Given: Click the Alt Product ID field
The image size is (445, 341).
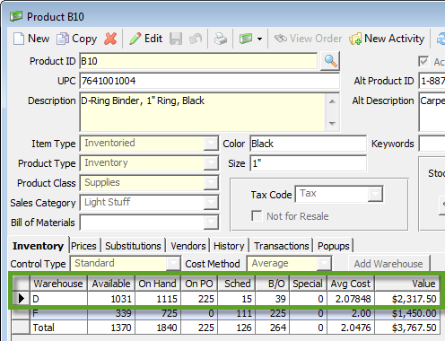Looking at the screenshot, I should pos(432,81).
